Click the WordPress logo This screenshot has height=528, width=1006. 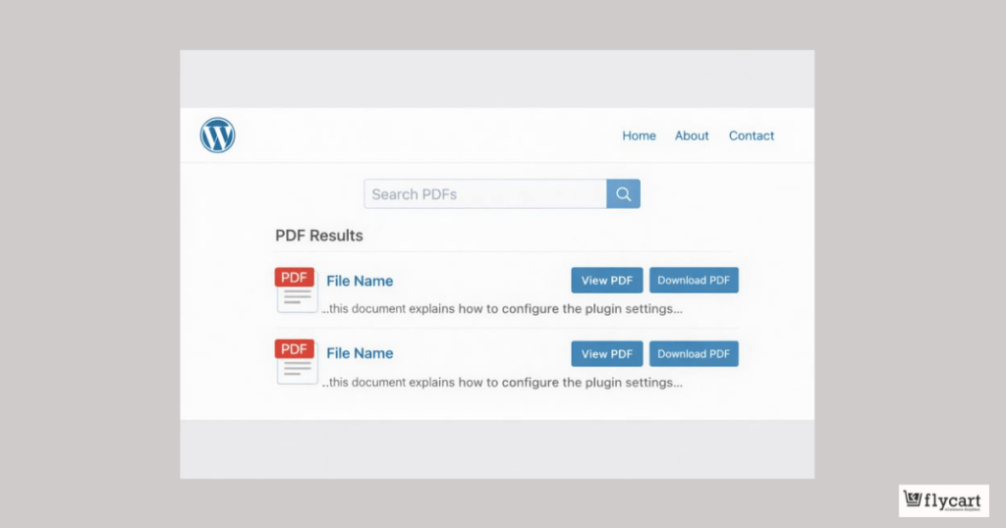[217, 135]
